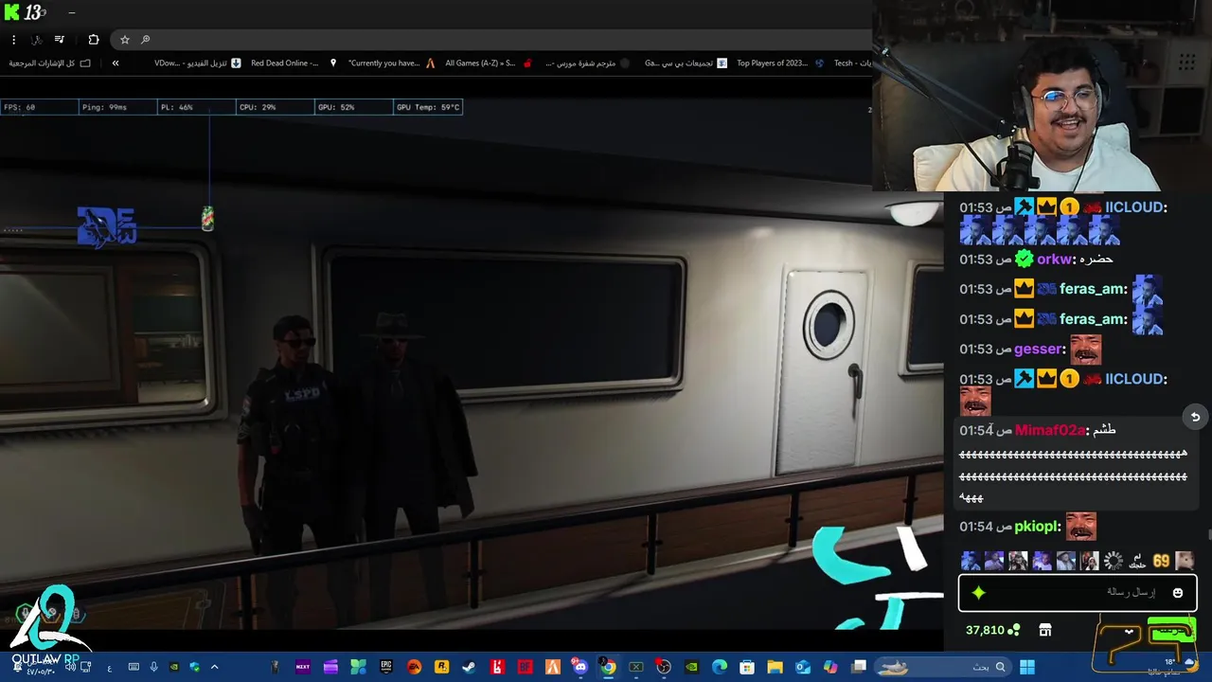The height and width of the screenshot is (682, 1212).
Task: Open the Morse code translator bookmark
Action: point(587,63)
